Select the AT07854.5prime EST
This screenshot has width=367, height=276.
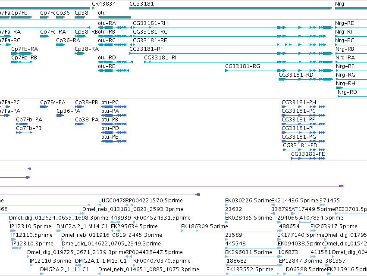pyautogui.click(x=305, y=222)
